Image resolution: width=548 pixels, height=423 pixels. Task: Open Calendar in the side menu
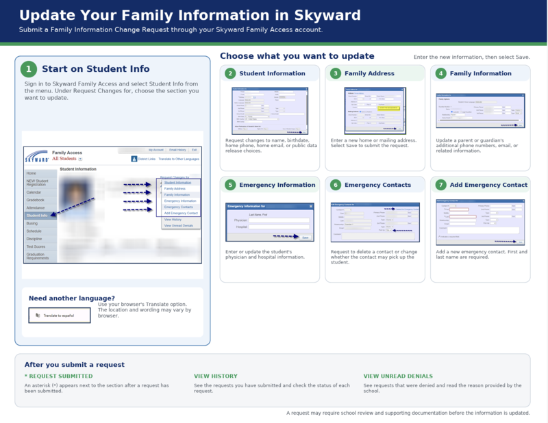click(x=40, y=192)
